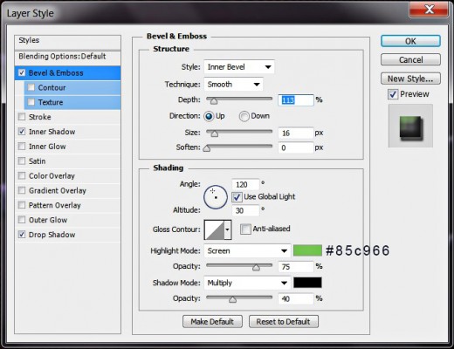Enable the Contour checkbox
The height and width of the screenshot is (349, 454).
point(31,87)
